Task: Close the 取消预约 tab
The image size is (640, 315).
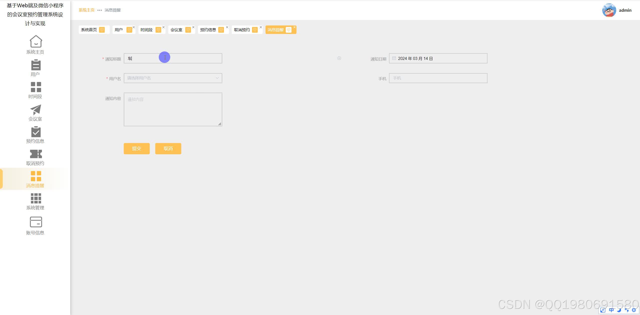Action: point(261,27)
